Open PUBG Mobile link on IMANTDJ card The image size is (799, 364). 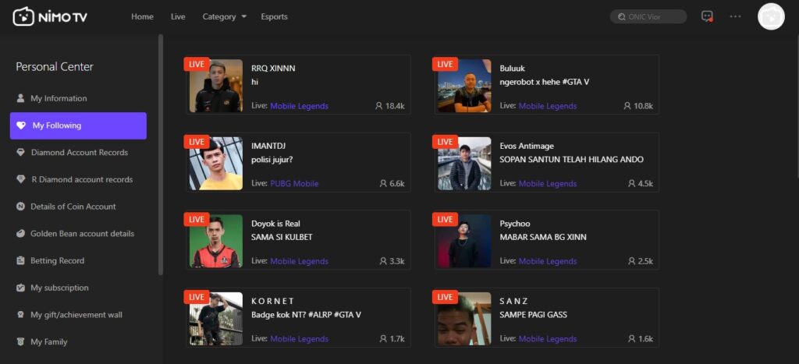tap(294, 183)
